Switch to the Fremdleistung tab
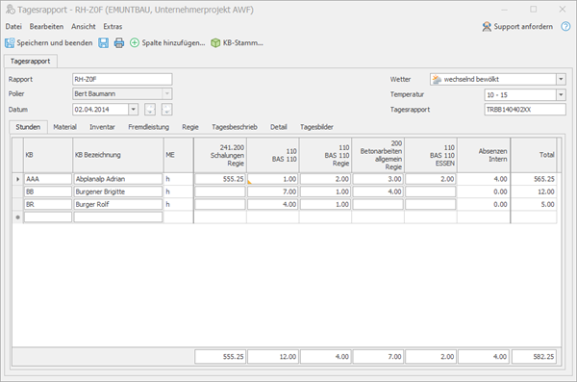 (149, 127)
